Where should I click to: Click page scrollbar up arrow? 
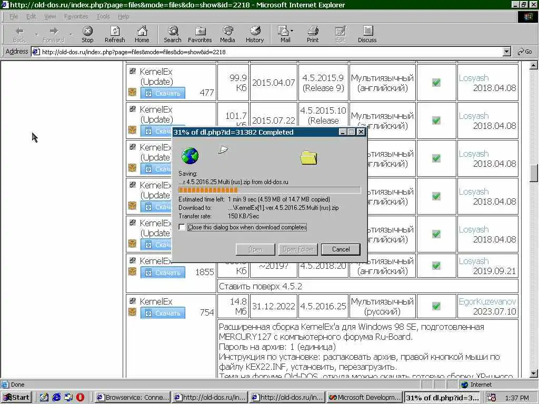534,65
